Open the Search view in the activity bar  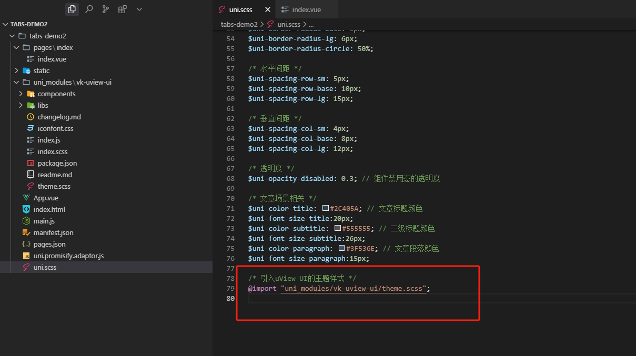coord(88,9)
